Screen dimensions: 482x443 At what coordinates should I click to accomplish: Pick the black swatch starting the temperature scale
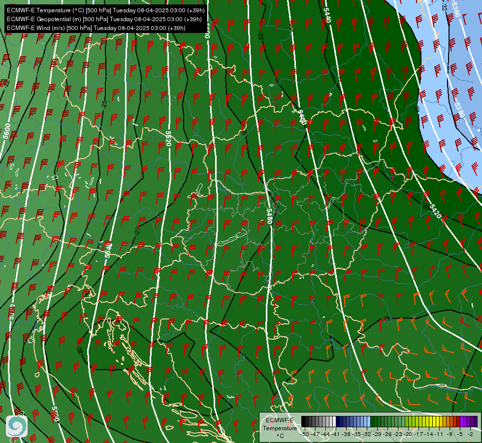pyautogui.click(x=303, y=421)
